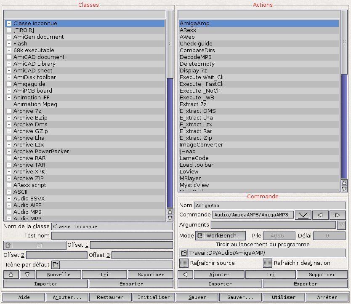The image size is (351, 304).
Task: Click the Utiliser button
Action: point(284,297)
